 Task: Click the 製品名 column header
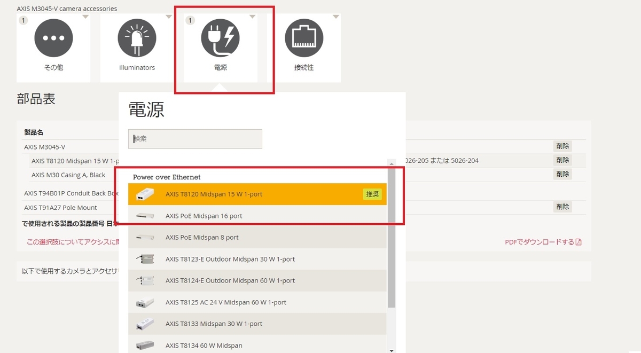click(x=34, y=132)
